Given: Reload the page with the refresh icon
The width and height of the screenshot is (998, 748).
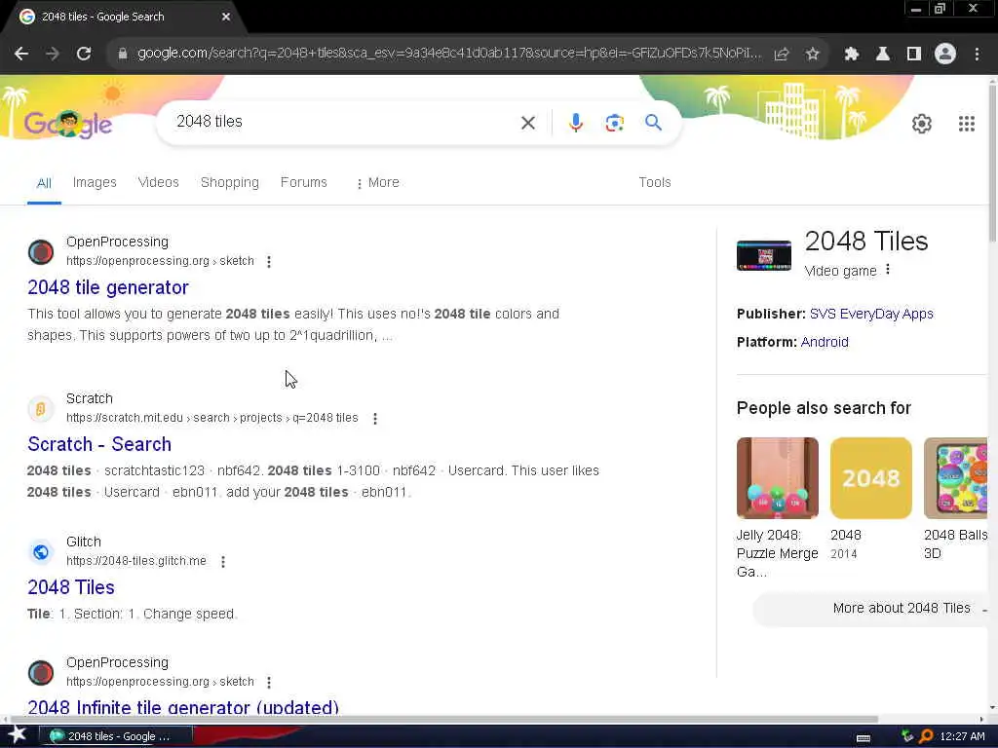Looking at the screenshot, I should tap(84, 55).
